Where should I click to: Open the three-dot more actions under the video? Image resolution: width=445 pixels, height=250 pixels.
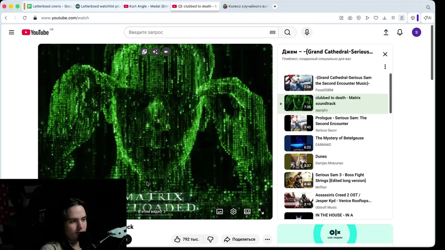[x=267, y=239]
